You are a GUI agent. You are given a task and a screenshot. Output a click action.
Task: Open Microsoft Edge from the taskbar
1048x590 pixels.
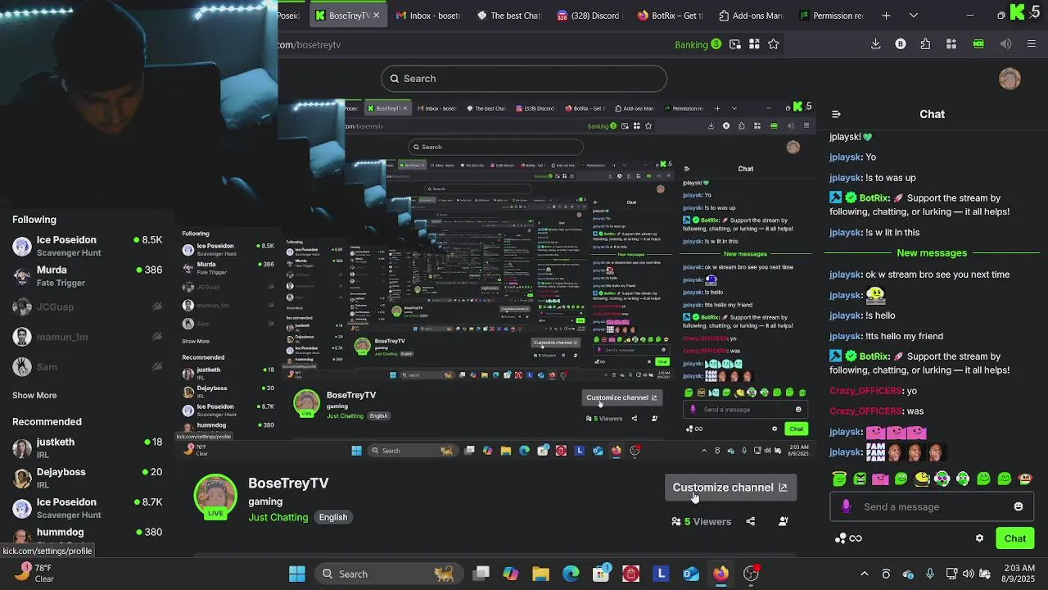point(571,574)
